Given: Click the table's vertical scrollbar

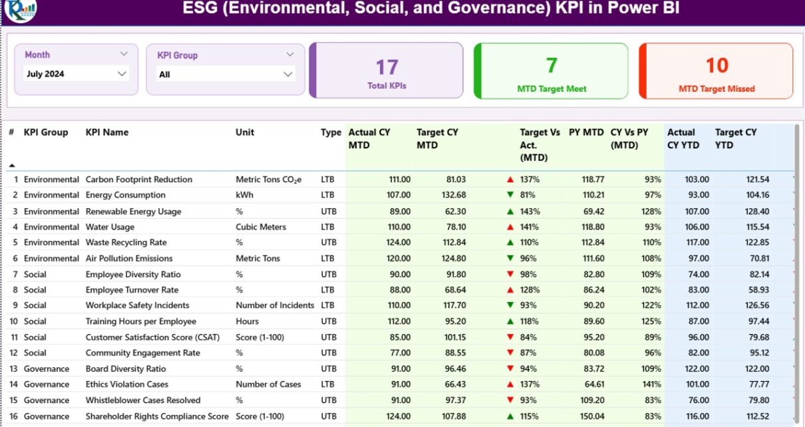Looking at the screenshot, I should click(x=796, y=266).
